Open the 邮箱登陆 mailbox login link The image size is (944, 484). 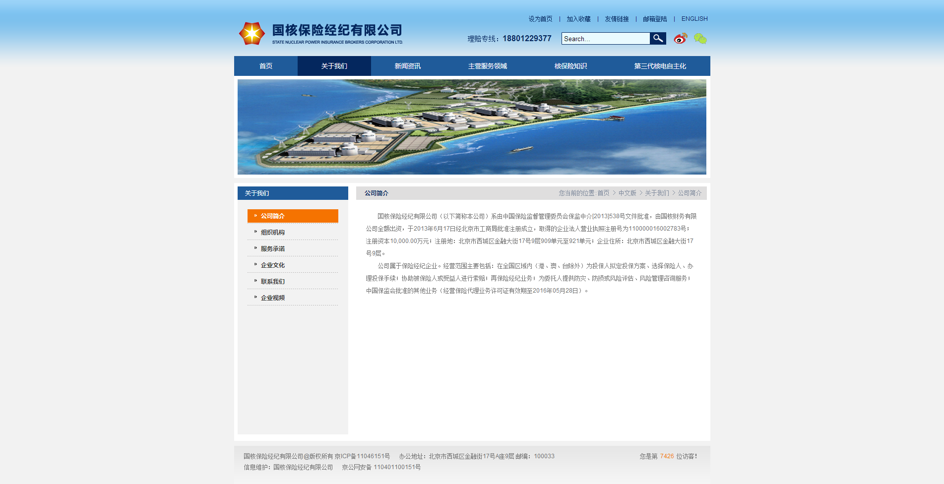point(655,19)
